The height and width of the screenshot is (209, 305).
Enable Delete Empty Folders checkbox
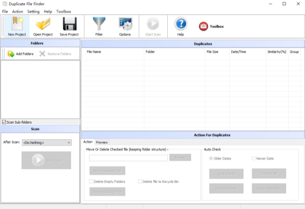[x=91, y=182]
